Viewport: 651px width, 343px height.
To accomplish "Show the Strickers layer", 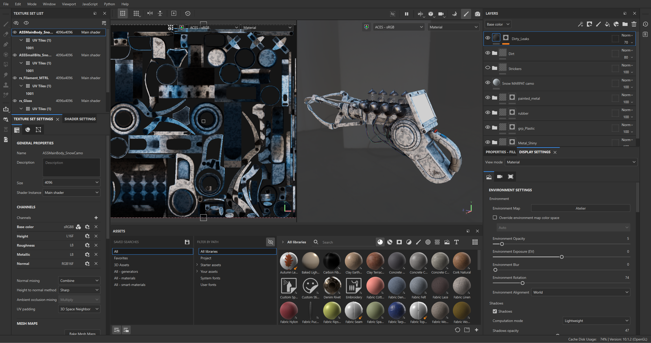I will [x=488, y=68].
